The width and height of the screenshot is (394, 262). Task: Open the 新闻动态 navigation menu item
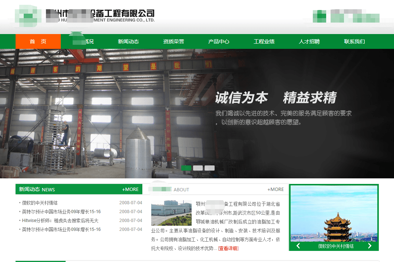tap(128, 41)
